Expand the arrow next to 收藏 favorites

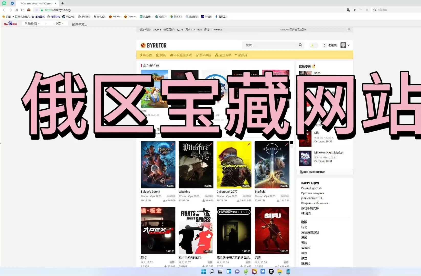(13, 17)
